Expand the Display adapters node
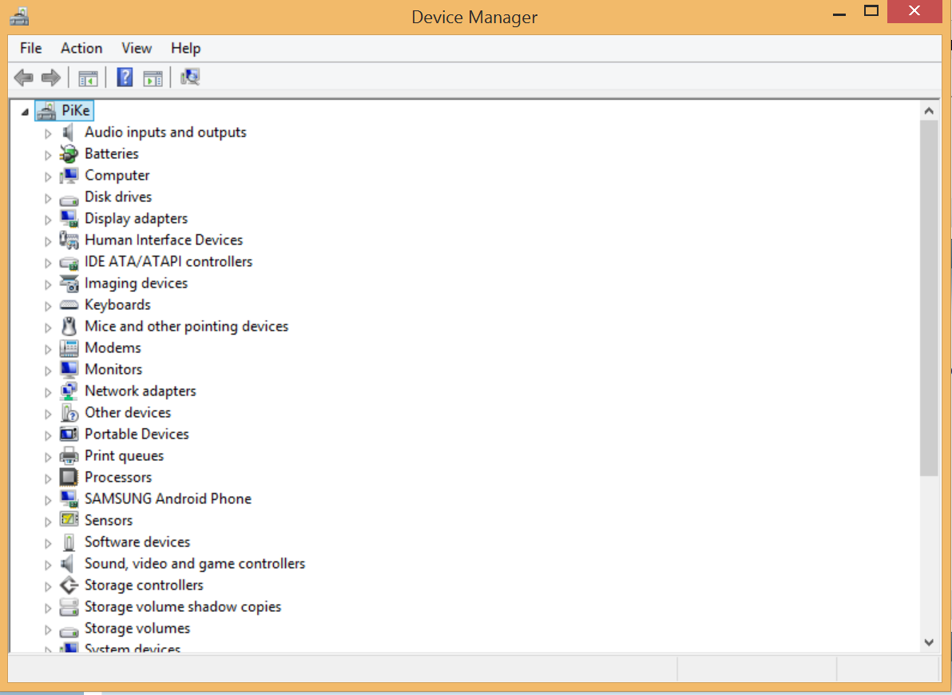 48,220
